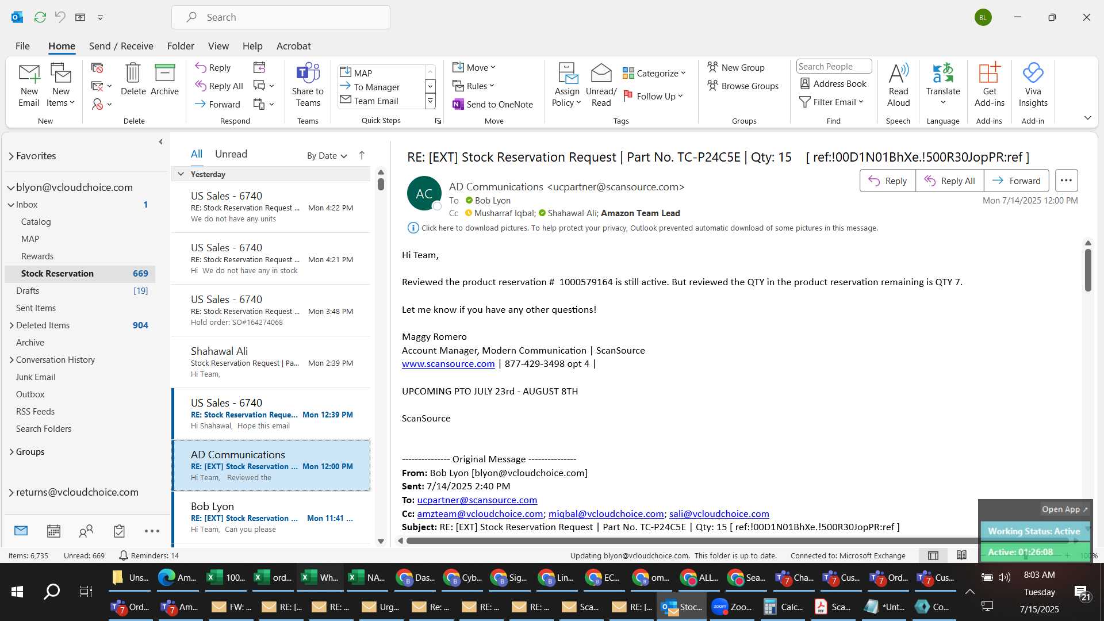The height and width of the screenshot is (621, 1104).
Task: Click the Reminders bell in the status bar
Action: click(x=123, y=555)
